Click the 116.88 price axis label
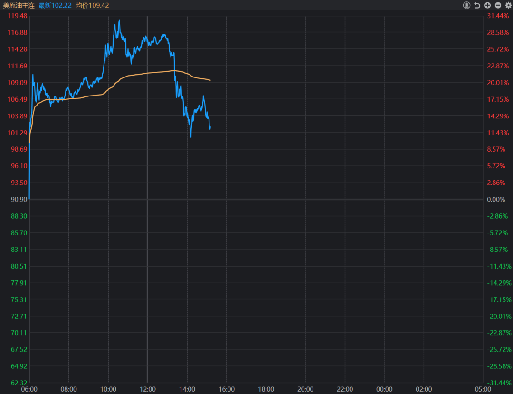The height and width of the screenshot is (394, 513). (x=18, y=32)
